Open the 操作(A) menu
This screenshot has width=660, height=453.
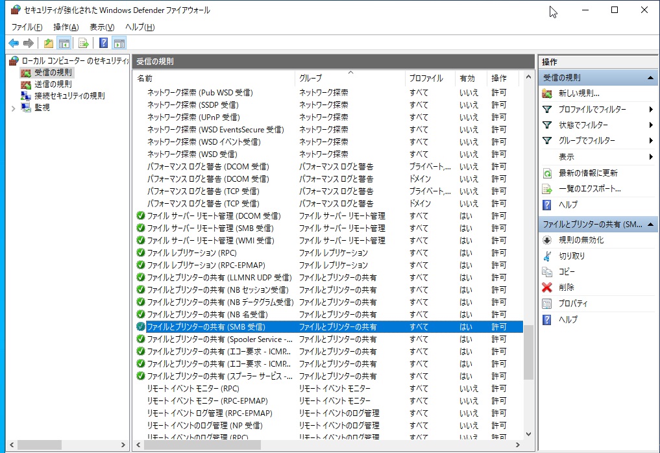coord(66,27)
